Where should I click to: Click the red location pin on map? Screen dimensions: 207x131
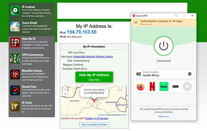click(94, 101)
